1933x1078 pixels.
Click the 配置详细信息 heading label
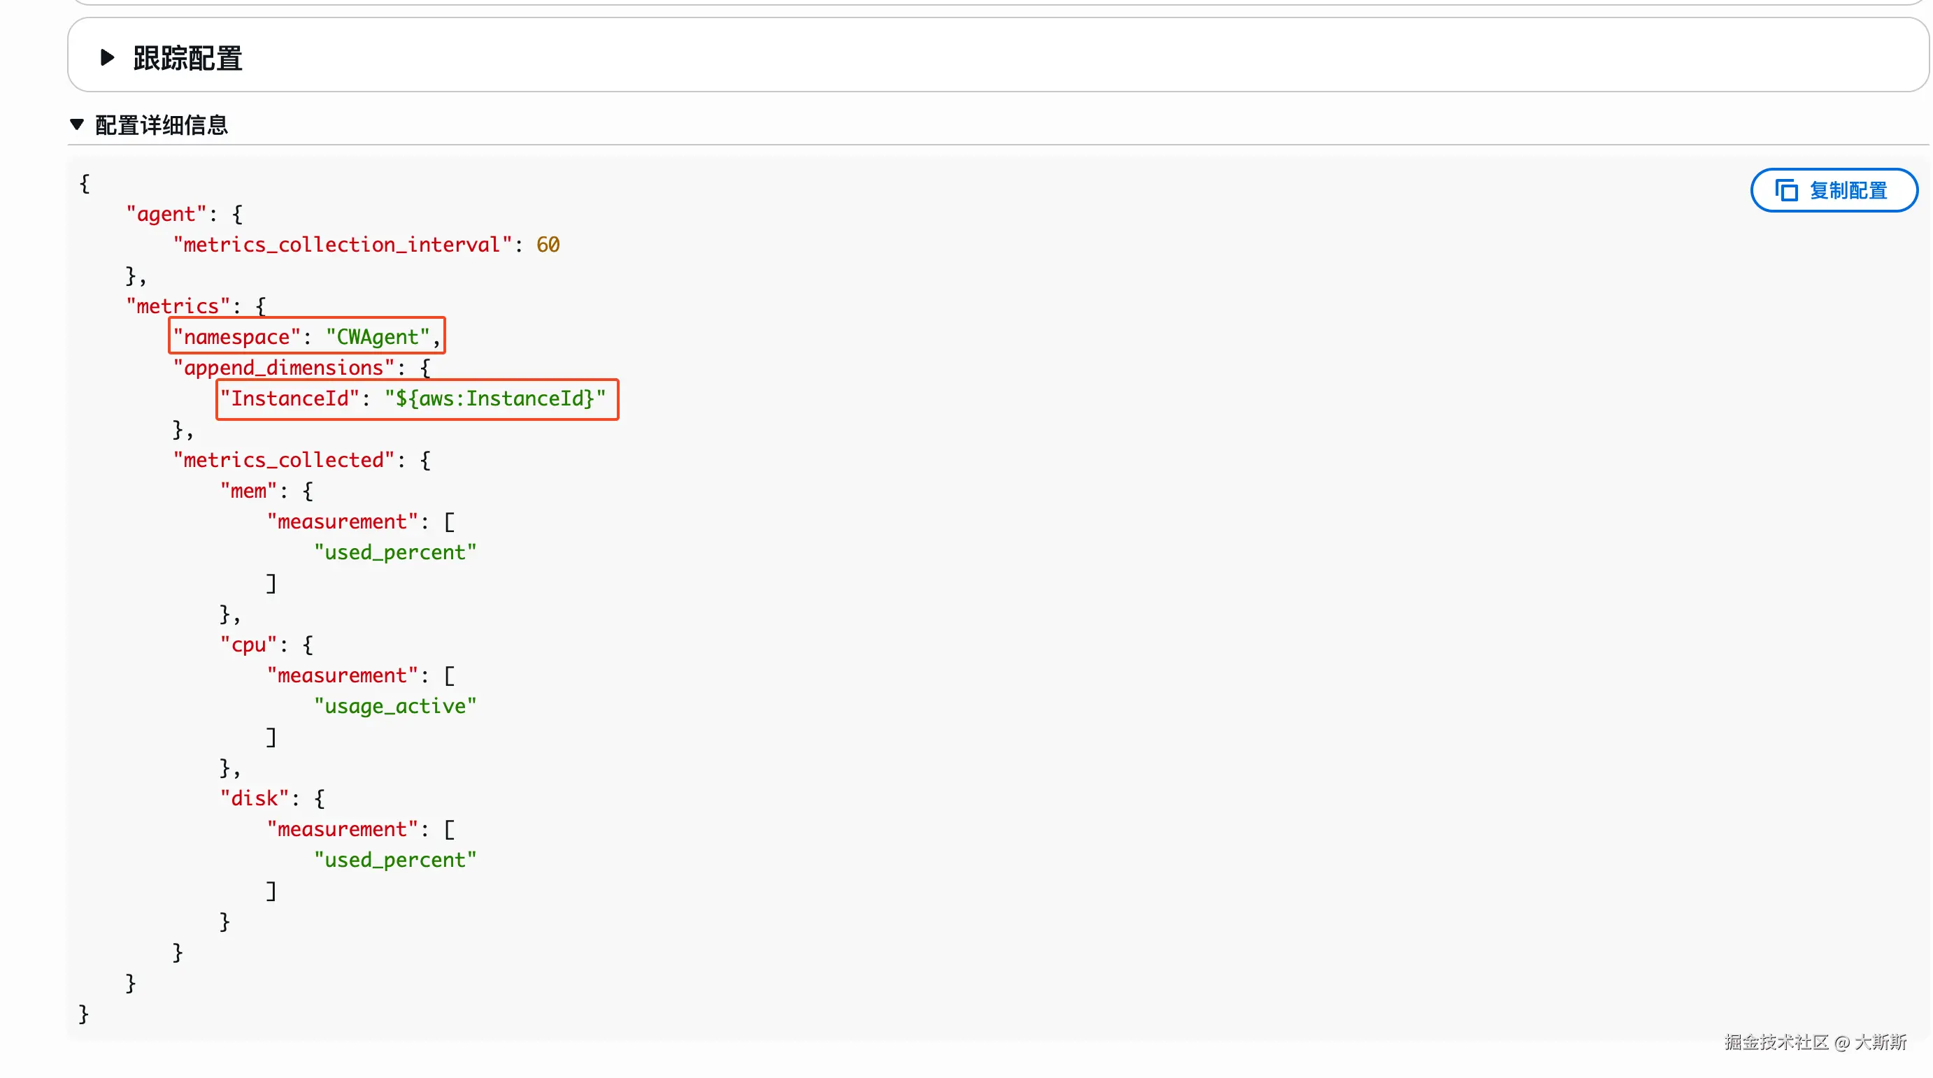(162, 125)
